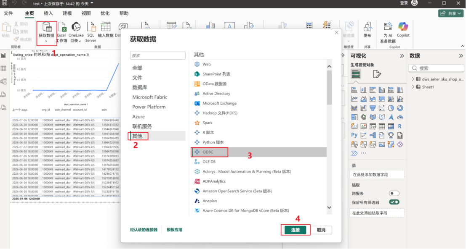This screenshot has height=249, width=466.
Task: Select the 数据库 category
Action: pos(157,87)
